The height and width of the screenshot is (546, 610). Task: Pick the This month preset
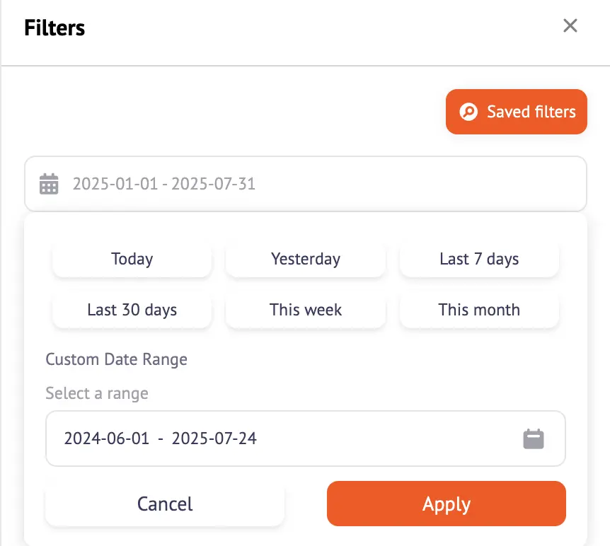point(479,310)
